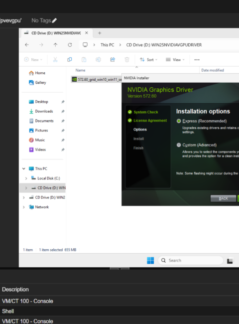Screen dimensions: 239x324
Task: Click the Delete trash icon
Action: click(x=127, y=60)
